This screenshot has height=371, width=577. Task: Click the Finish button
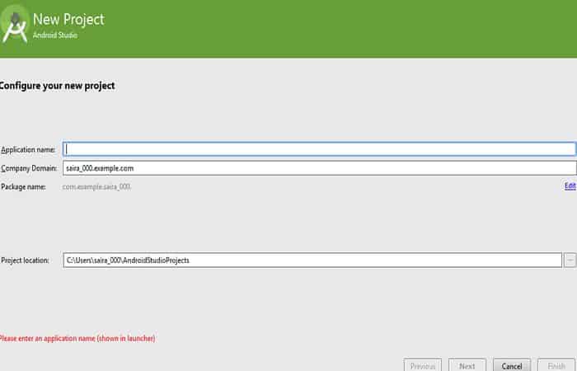[x=556, y=365]
